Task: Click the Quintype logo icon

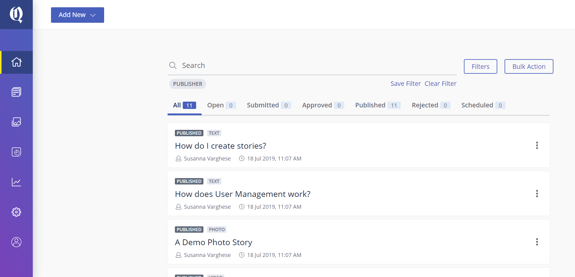Action: point(16,14)
